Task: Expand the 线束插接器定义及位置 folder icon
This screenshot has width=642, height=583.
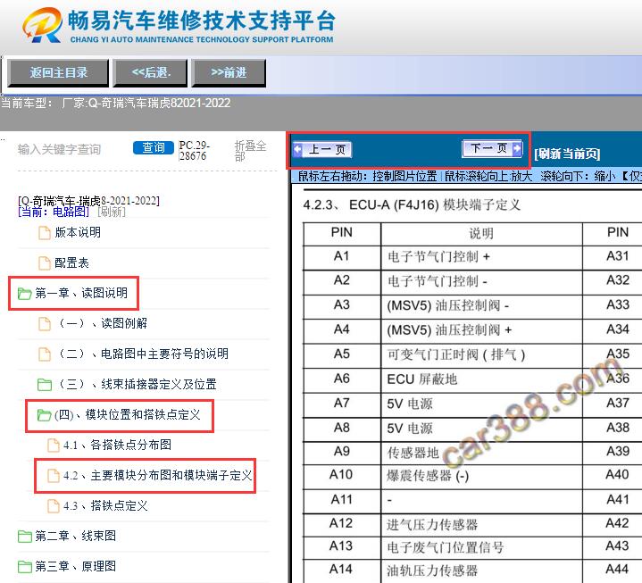Action: [45, 385]
